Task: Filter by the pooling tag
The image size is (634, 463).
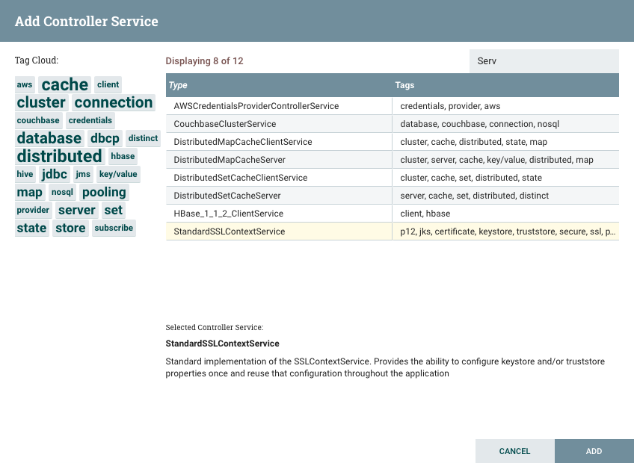Action: (x=104, y=192)
